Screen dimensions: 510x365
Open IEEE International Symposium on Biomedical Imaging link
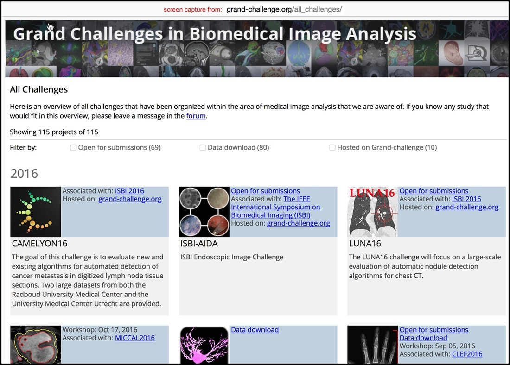click(275, 207)
